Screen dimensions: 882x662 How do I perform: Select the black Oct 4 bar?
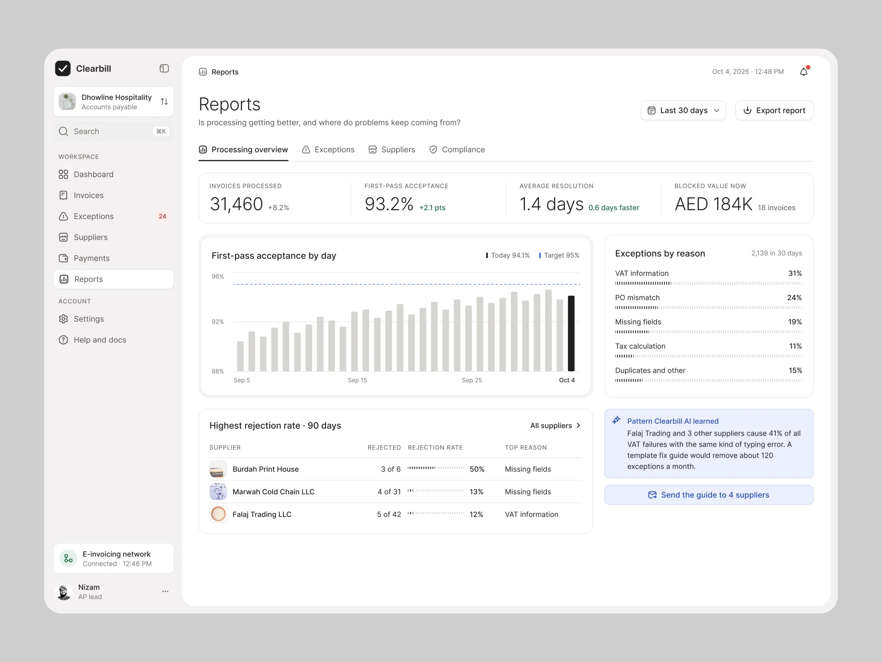571,334
